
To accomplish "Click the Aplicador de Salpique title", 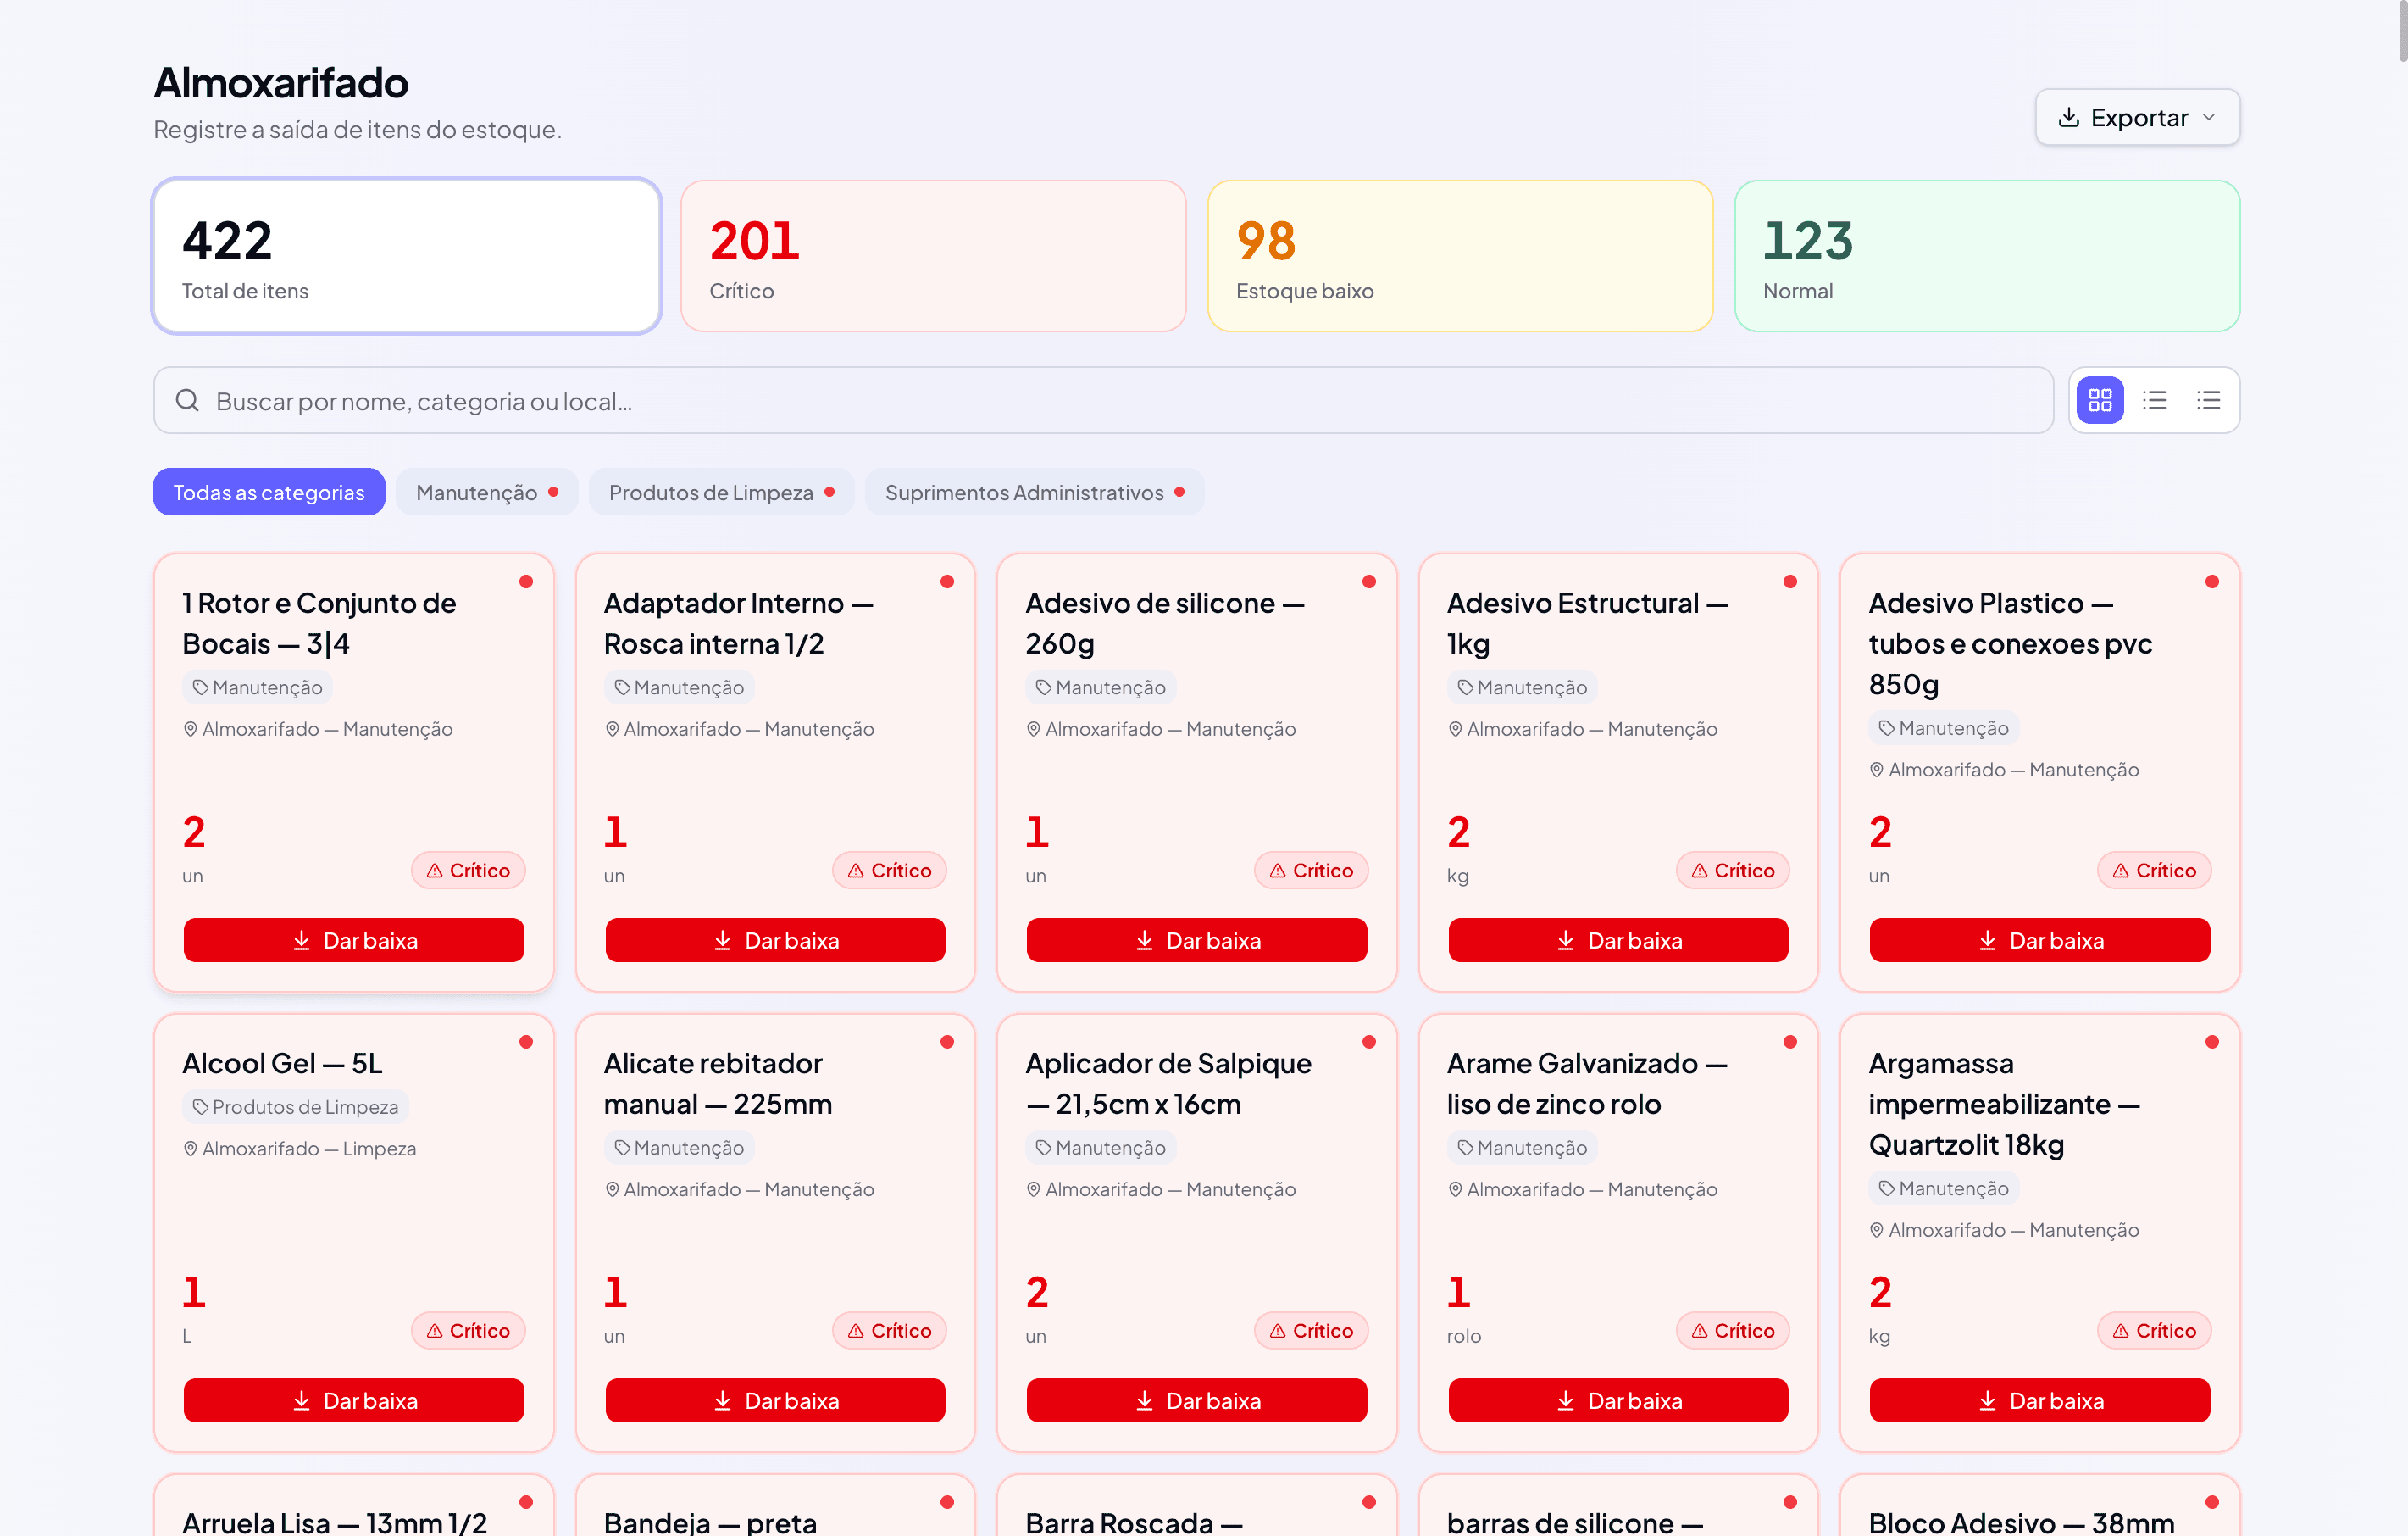I will pos(1168,1083).
